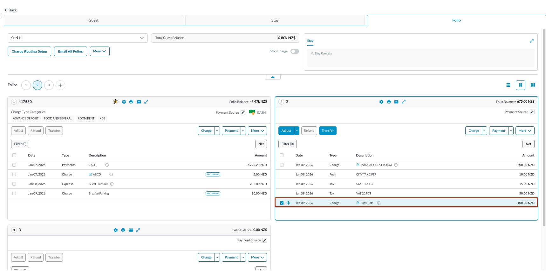This screenshot has height=274, width=546.
Task: Email folio 3 via envelope icon
Action: pos(131,230)
